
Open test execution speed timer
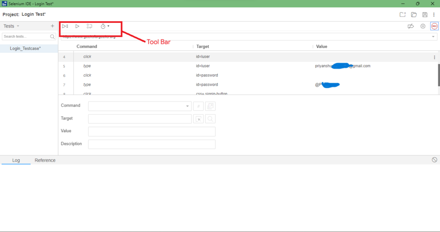tap(103, 26)
